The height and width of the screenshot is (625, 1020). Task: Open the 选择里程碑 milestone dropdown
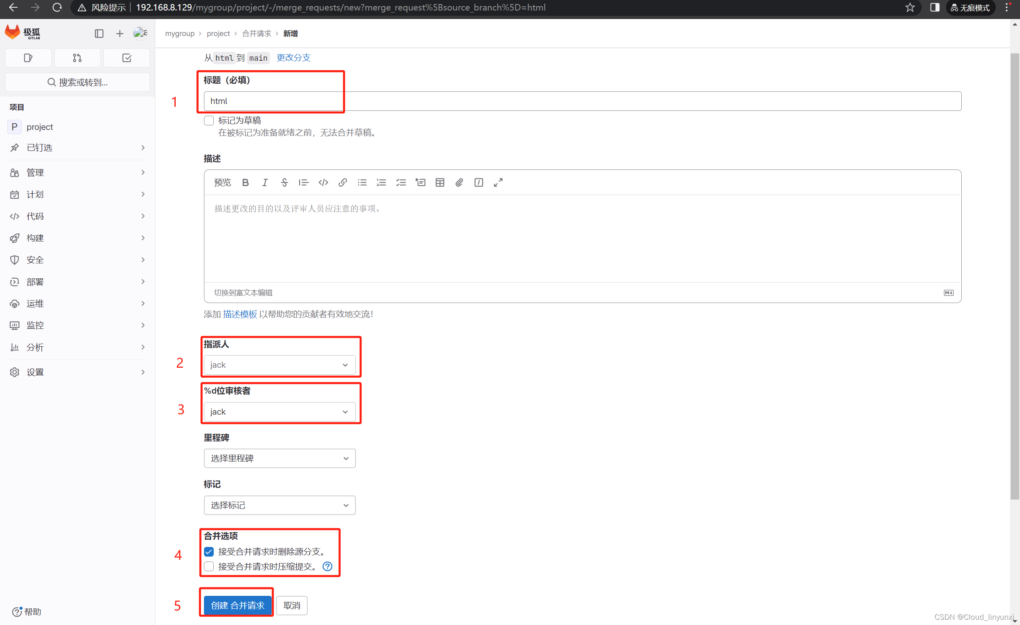pos(280,458)
